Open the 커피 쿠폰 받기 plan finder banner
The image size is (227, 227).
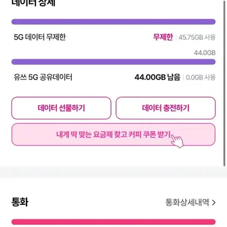pos(113,134)
